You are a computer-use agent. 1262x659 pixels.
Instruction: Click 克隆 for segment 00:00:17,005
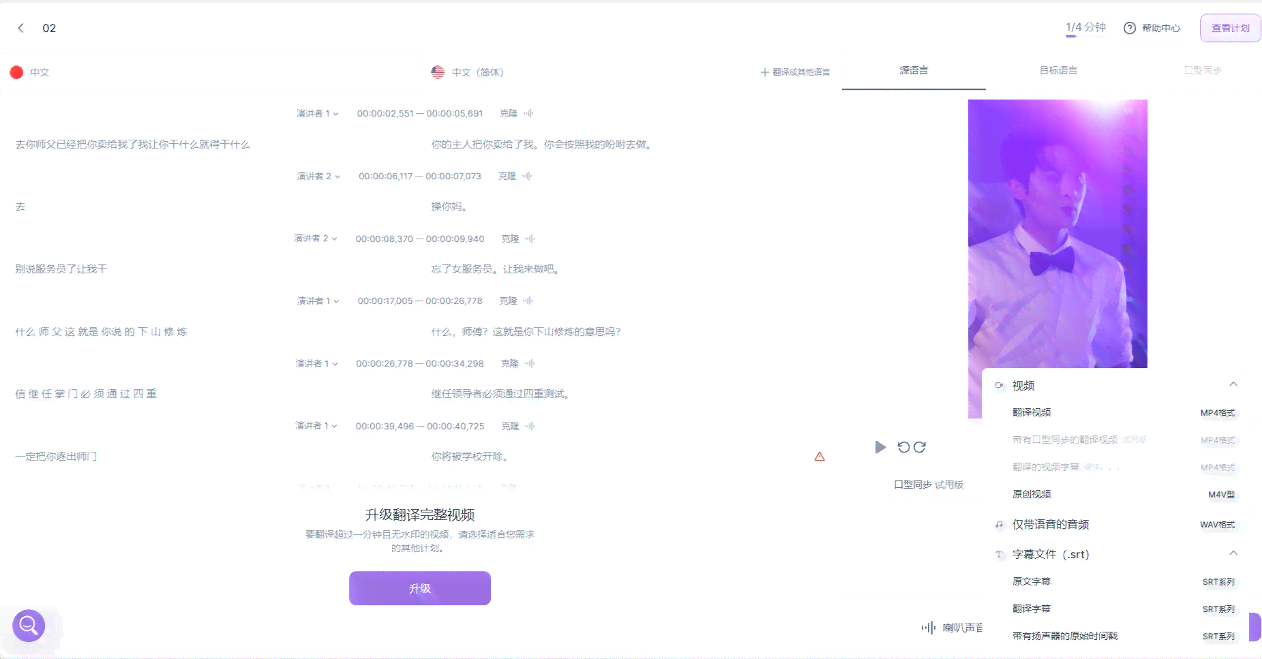click(x=508, y=301)
